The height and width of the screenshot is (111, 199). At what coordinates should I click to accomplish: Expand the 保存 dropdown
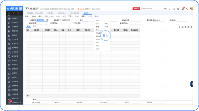40,16
